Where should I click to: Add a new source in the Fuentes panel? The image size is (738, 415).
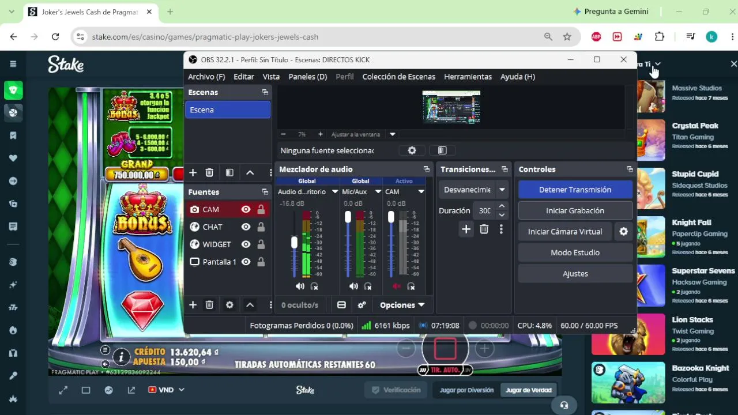(x=193, y=305)
